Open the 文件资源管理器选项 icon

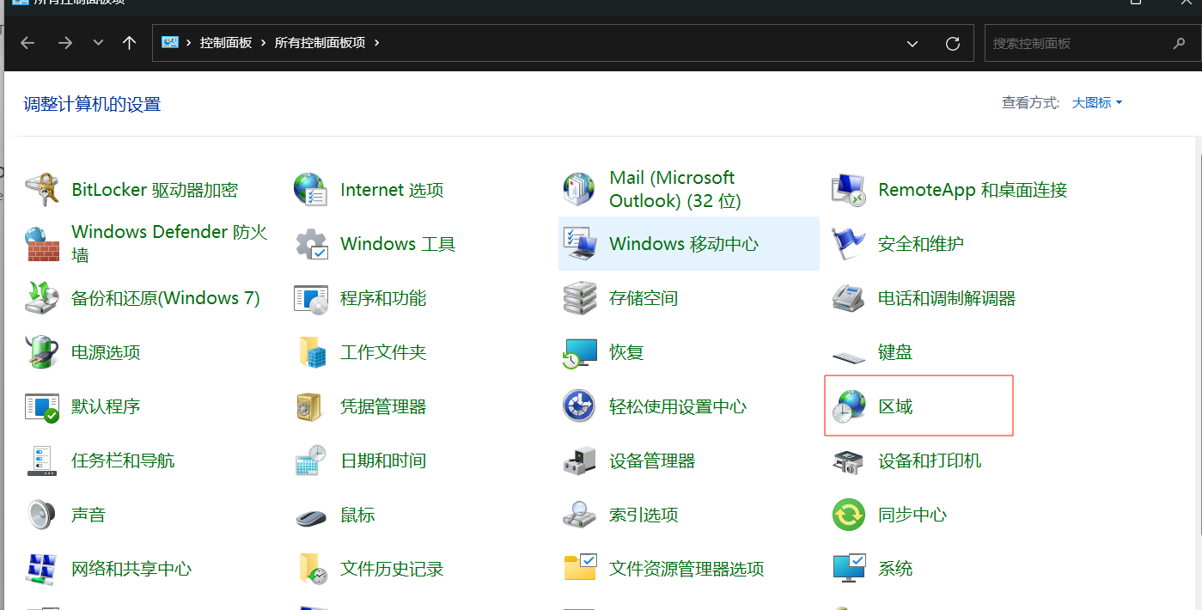[579, 567]
